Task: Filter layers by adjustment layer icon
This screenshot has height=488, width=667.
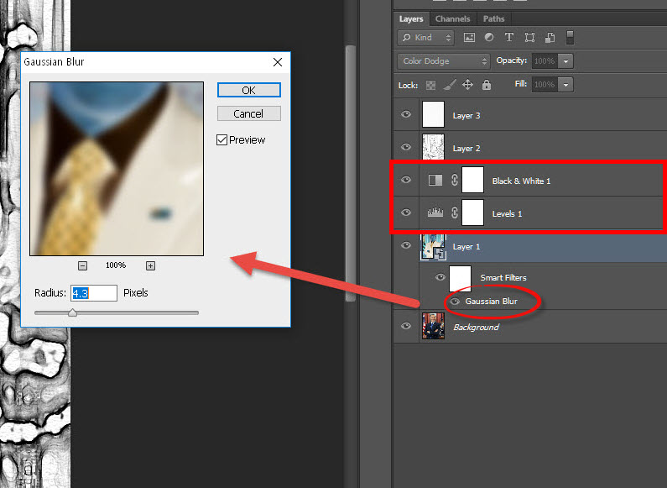Action: tap(489, 38)
